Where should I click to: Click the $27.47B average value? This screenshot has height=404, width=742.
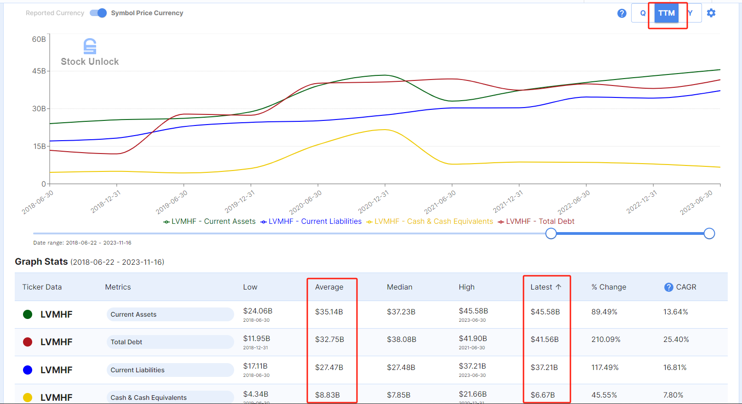pos(329,367)
